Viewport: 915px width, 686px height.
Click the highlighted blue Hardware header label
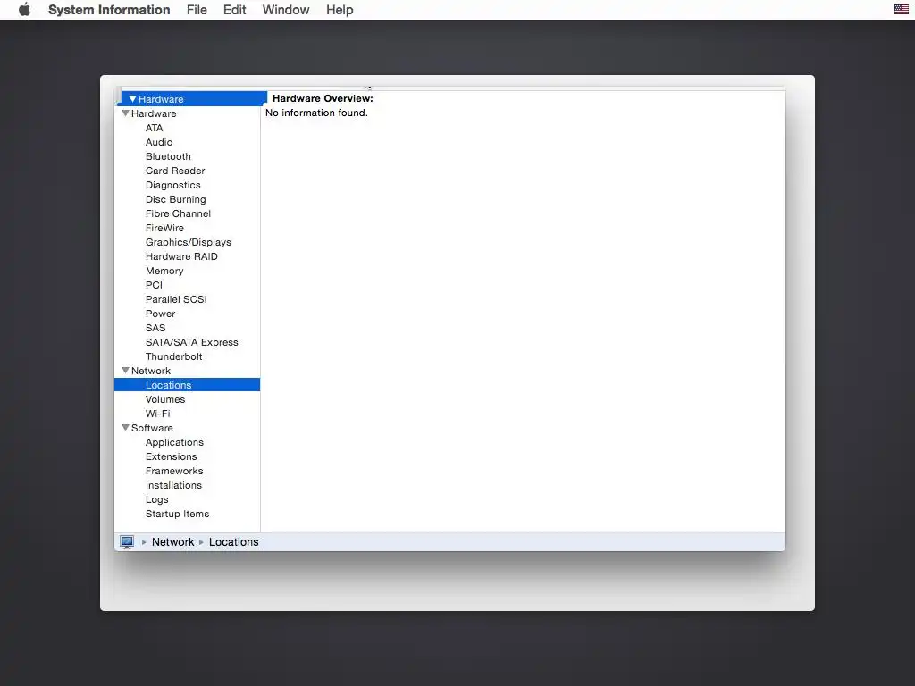[x=161, y=99]
